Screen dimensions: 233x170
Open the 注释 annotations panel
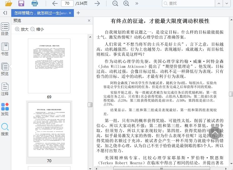5,89
